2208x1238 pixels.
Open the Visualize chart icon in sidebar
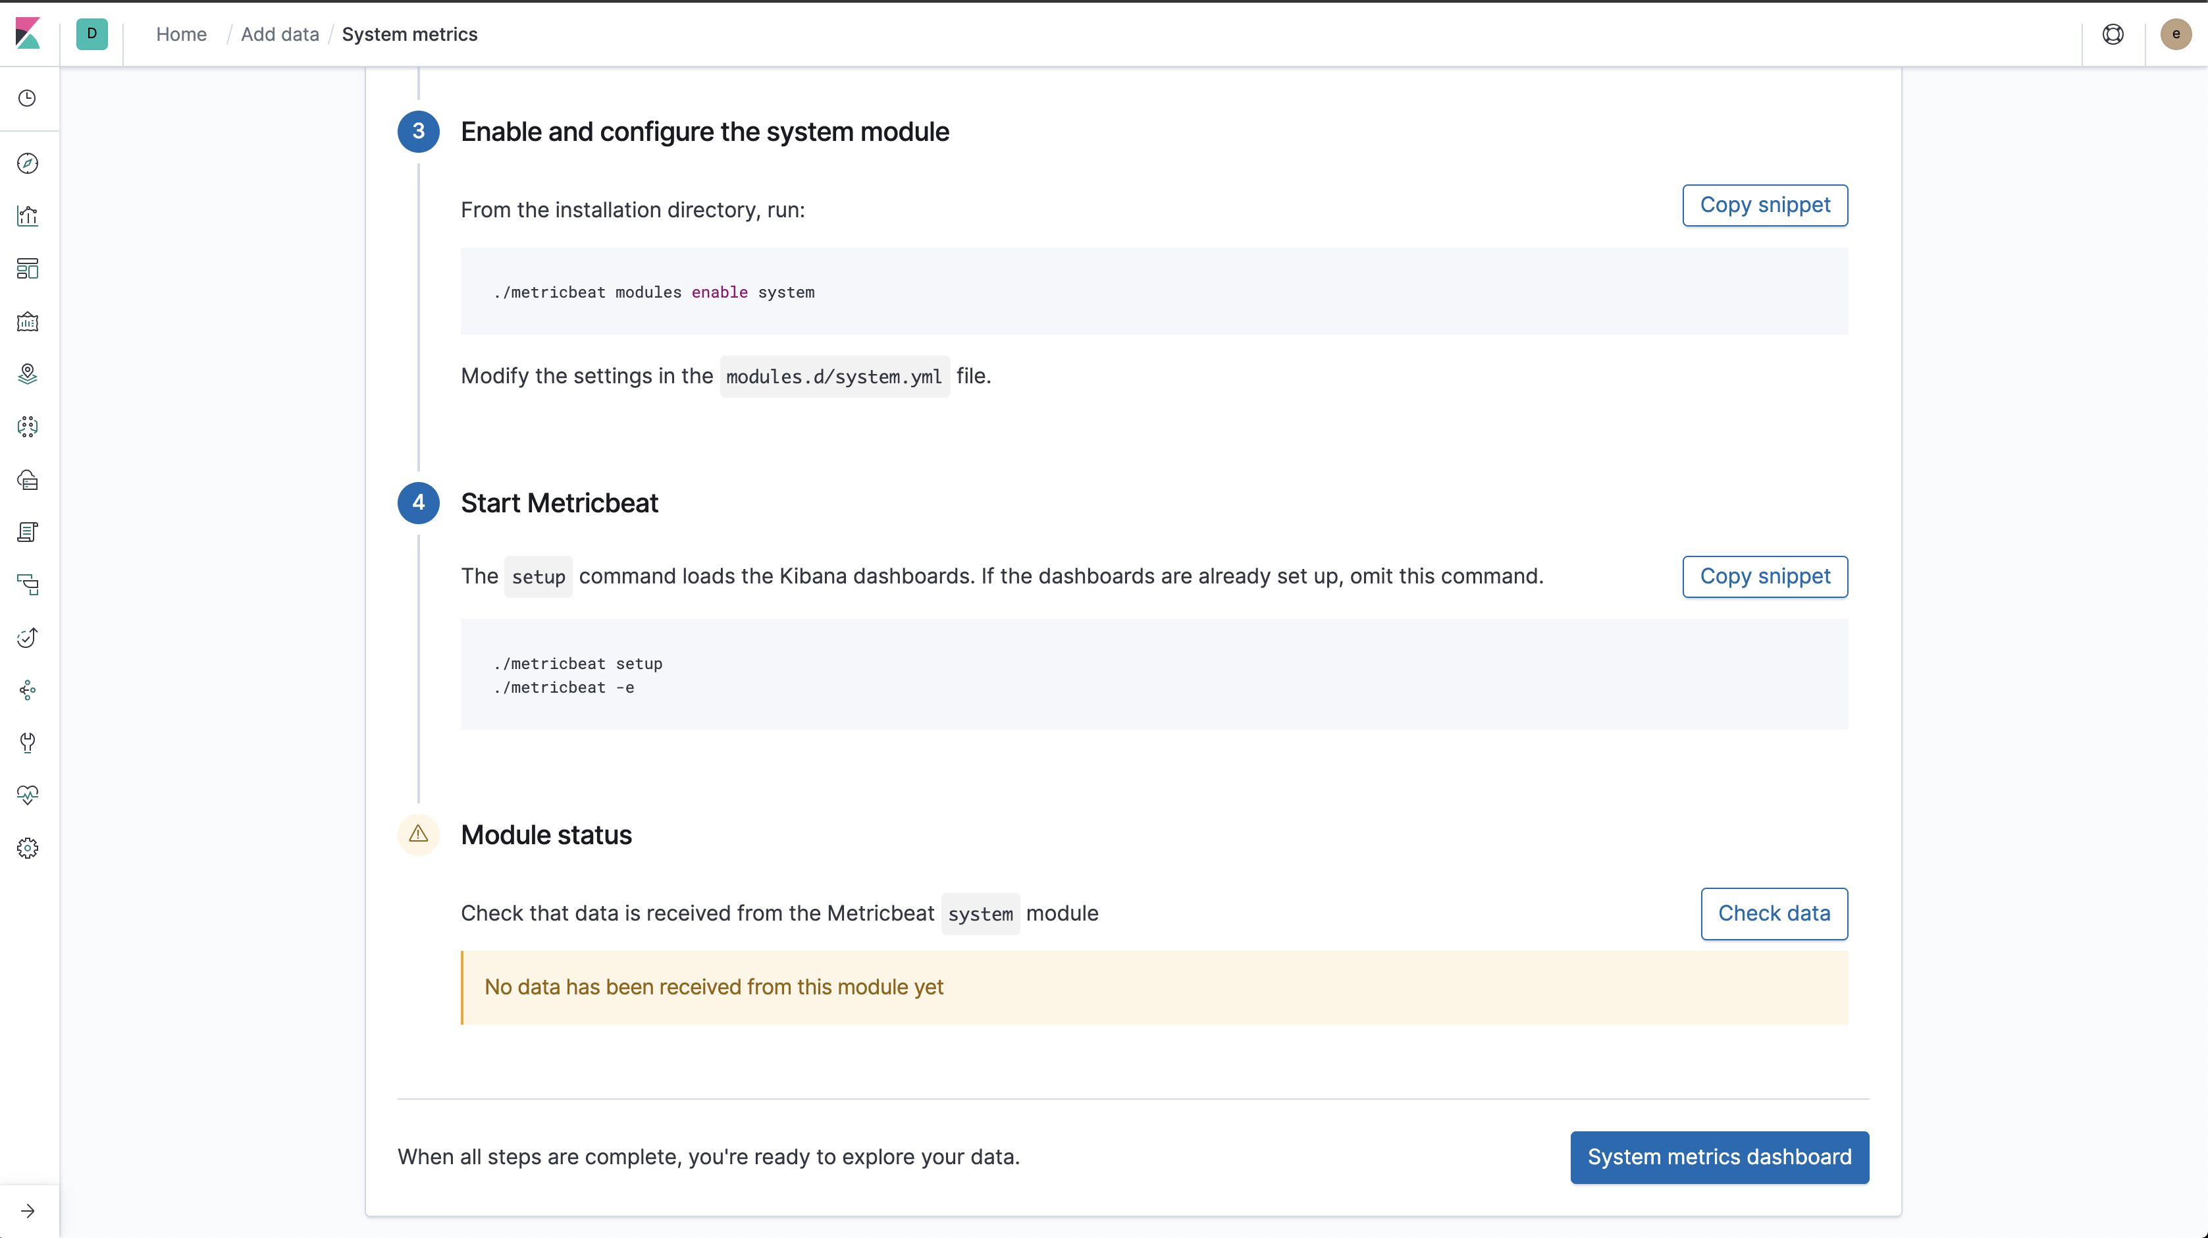pyautogui.click(x=28, y=216)
